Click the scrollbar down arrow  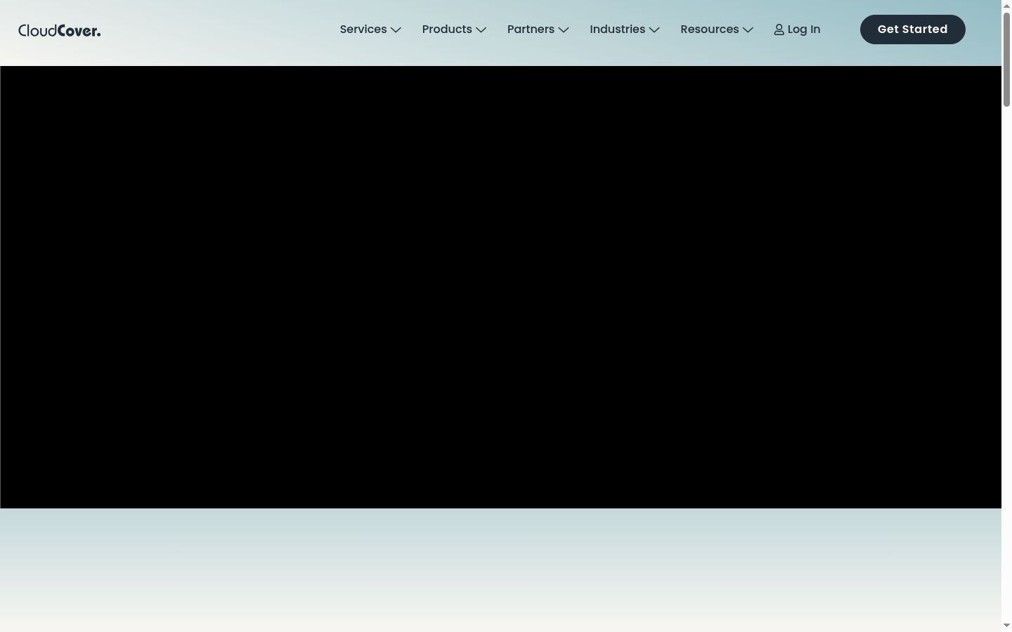coord(1006,626)
